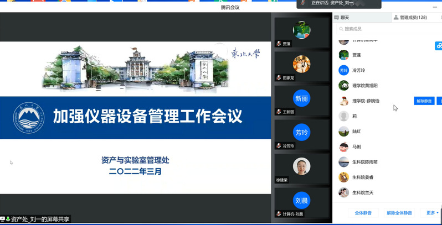This screenshot has width=442, height=225.
Task: Click the 正在讲话 speaker indicator
Action: point(339,3)
